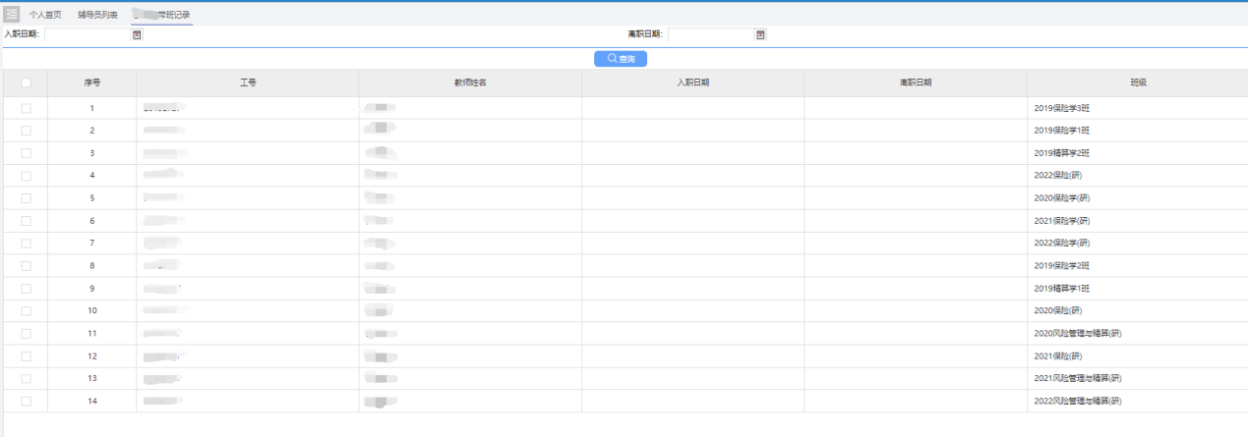Click the 工号 column header
Image resolution: width=1248 pixels, height=437 pixels.
click(248, 82)
